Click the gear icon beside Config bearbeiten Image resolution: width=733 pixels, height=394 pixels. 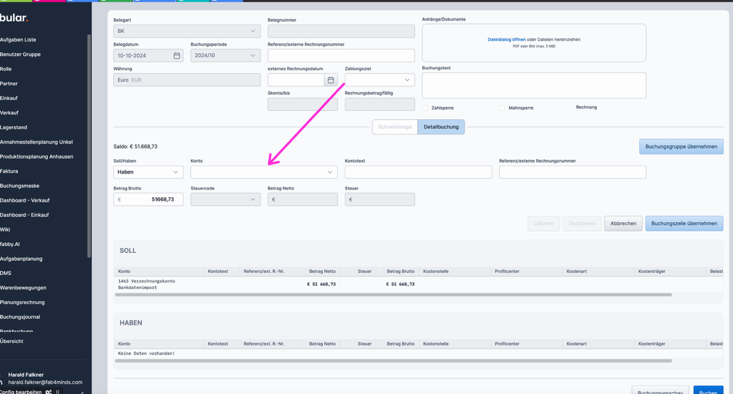click(x=48, y=392)
